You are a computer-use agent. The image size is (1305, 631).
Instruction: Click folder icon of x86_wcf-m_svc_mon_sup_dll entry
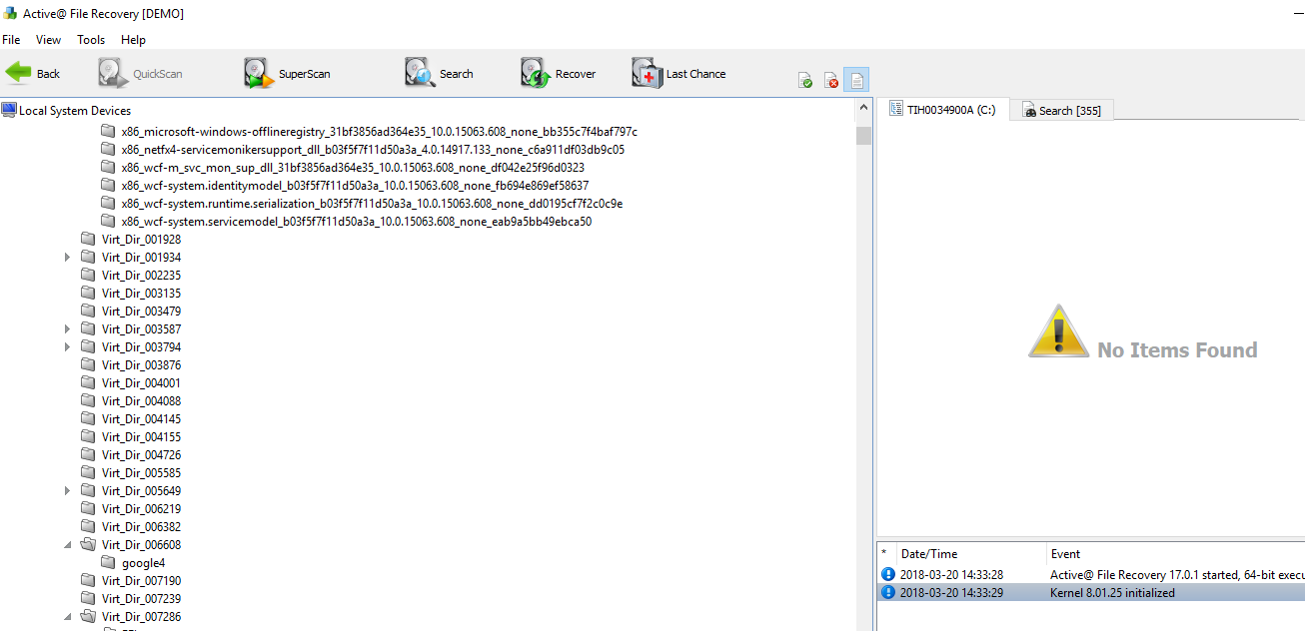[x=108, y=168]
